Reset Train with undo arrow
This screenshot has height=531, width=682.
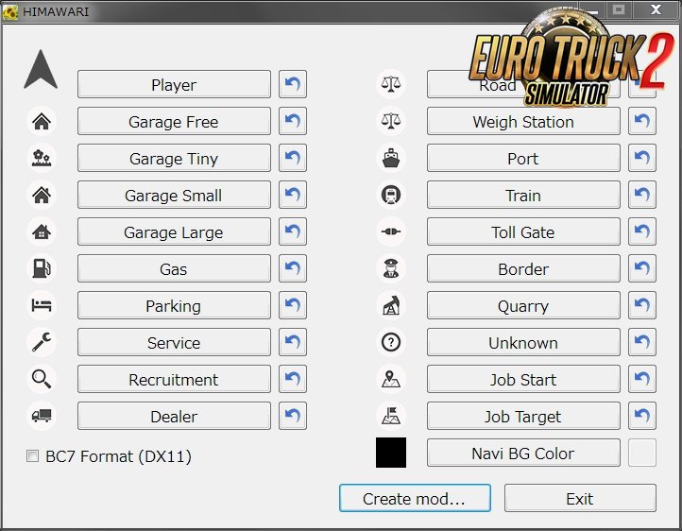pyautogui.click(x=642, y=195)
